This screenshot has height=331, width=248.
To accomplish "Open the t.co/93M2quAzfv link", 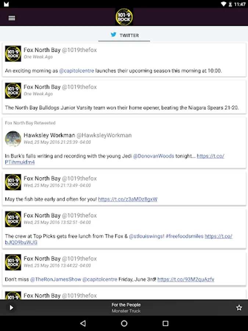I will point(186,279).
